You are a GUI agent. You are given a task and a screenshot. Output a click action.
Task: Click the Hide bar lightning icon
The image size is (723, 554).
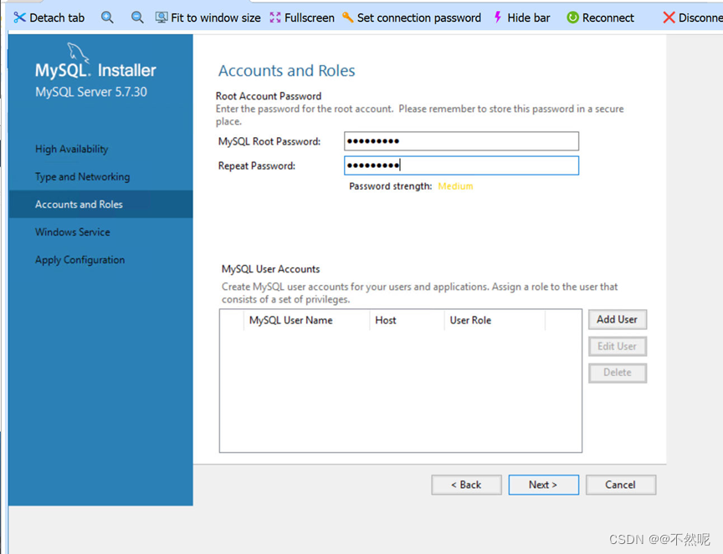coord(498,18)
